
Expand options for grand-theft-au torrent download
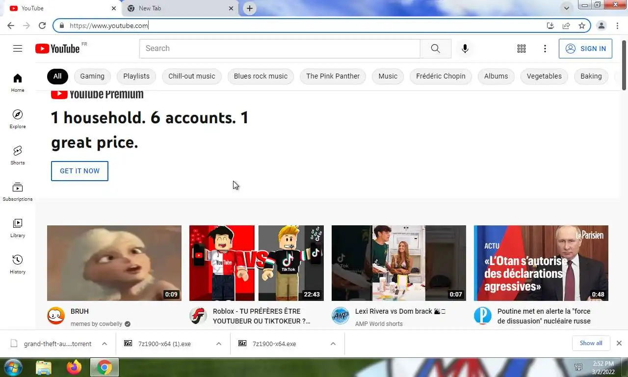pyautogui.click(x=105, y=344)
